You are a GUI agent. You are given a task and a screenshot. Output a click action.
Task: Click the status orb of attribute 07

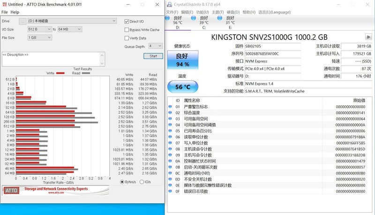[170, 143]
